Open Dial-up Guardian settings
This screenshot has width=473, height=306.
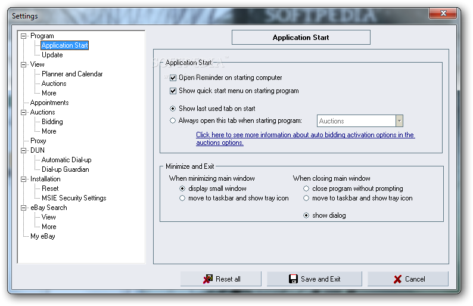pos(65,169)
